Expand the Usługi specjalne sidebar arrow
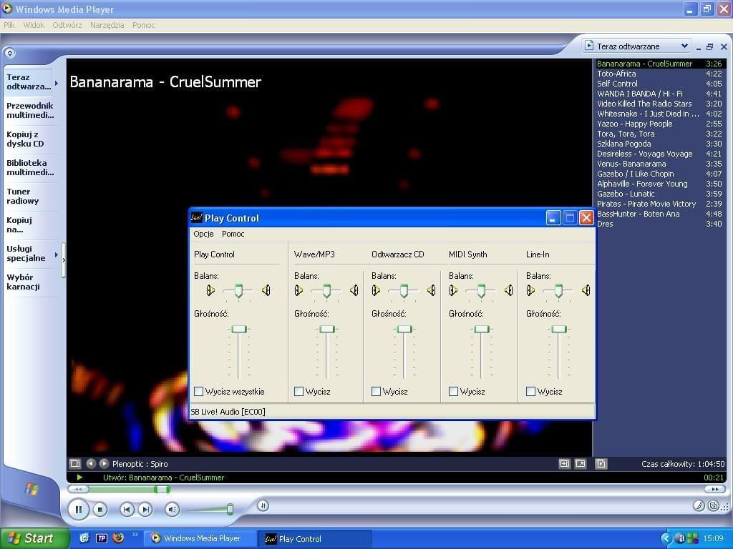 click(57, 254)
